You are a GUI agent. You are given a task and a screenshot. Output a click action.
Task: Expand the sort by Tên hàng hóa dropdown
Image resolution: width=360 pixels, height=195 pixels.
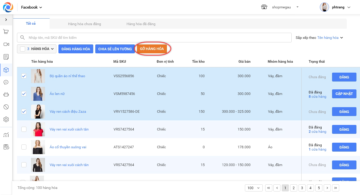pyautogui.click(x=330, y=38)
